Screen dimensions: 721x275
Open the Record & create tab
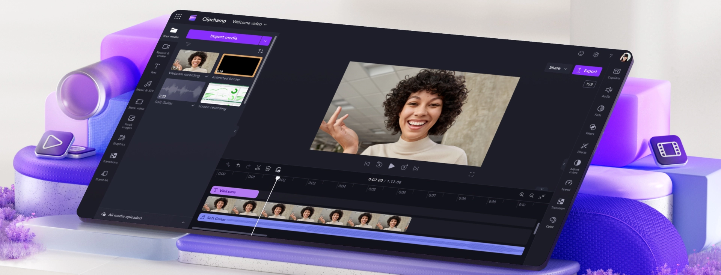click(x=164, y=50)
